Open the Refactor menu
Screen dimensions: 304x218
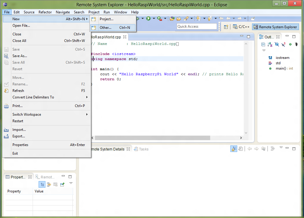(45, 12)
